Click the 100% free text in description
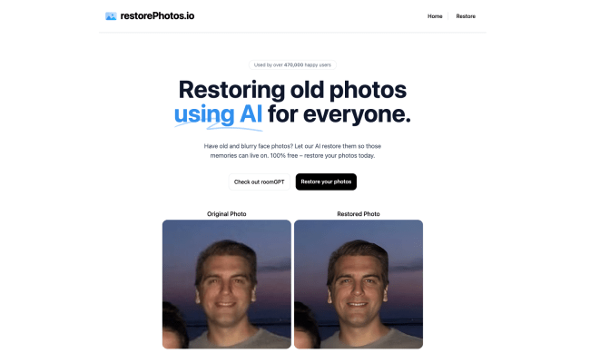Viewport: 590px width, 363px height. click(284, 155)
